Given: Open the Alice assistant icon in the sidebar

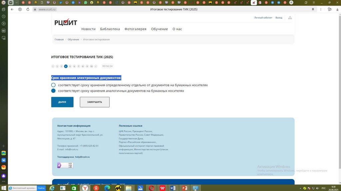Looking at the screenshot, I should click(3, 176).
